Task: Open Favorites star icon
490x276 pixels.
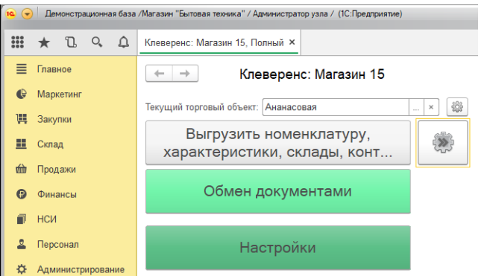Action: 44,42
